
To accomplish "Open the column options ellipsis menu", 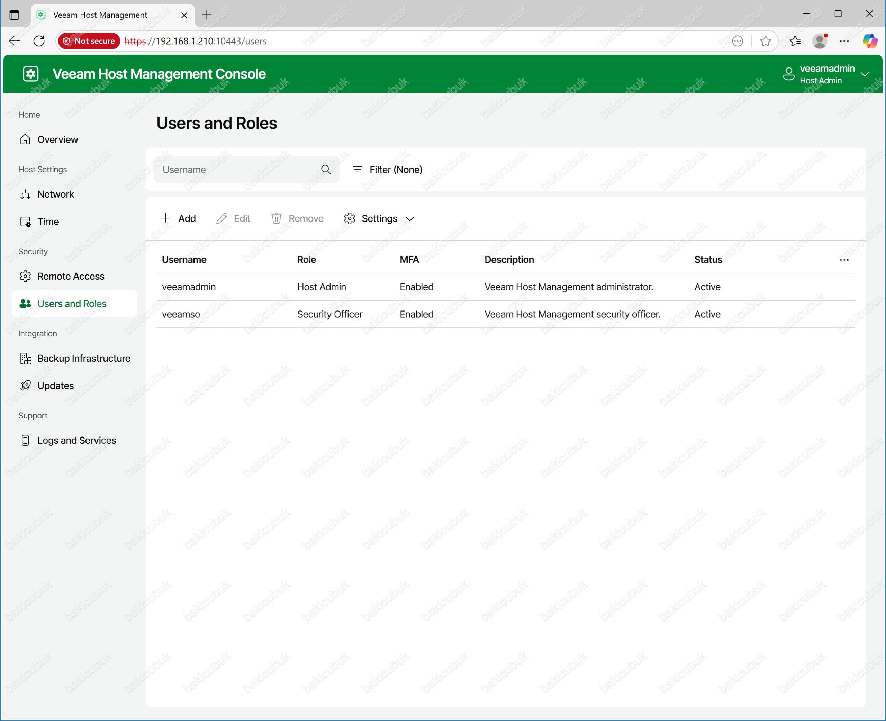I will point(844,260).
